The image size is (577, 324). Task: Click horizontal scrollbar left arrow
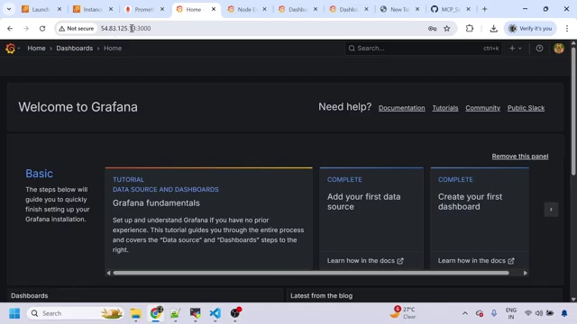[108, 273]
